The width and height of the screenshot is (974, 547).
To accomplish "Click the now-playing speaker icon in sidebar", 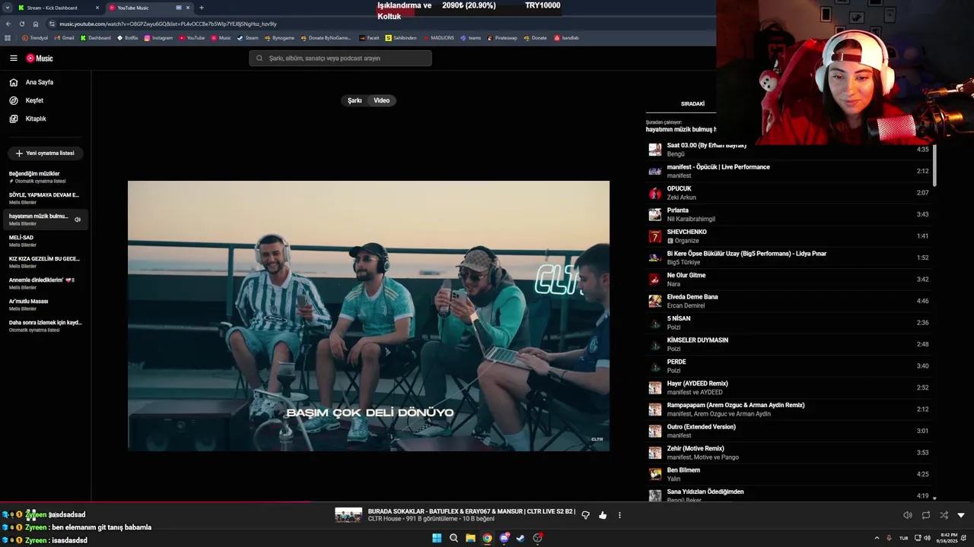I will click(x=78, y=220).
